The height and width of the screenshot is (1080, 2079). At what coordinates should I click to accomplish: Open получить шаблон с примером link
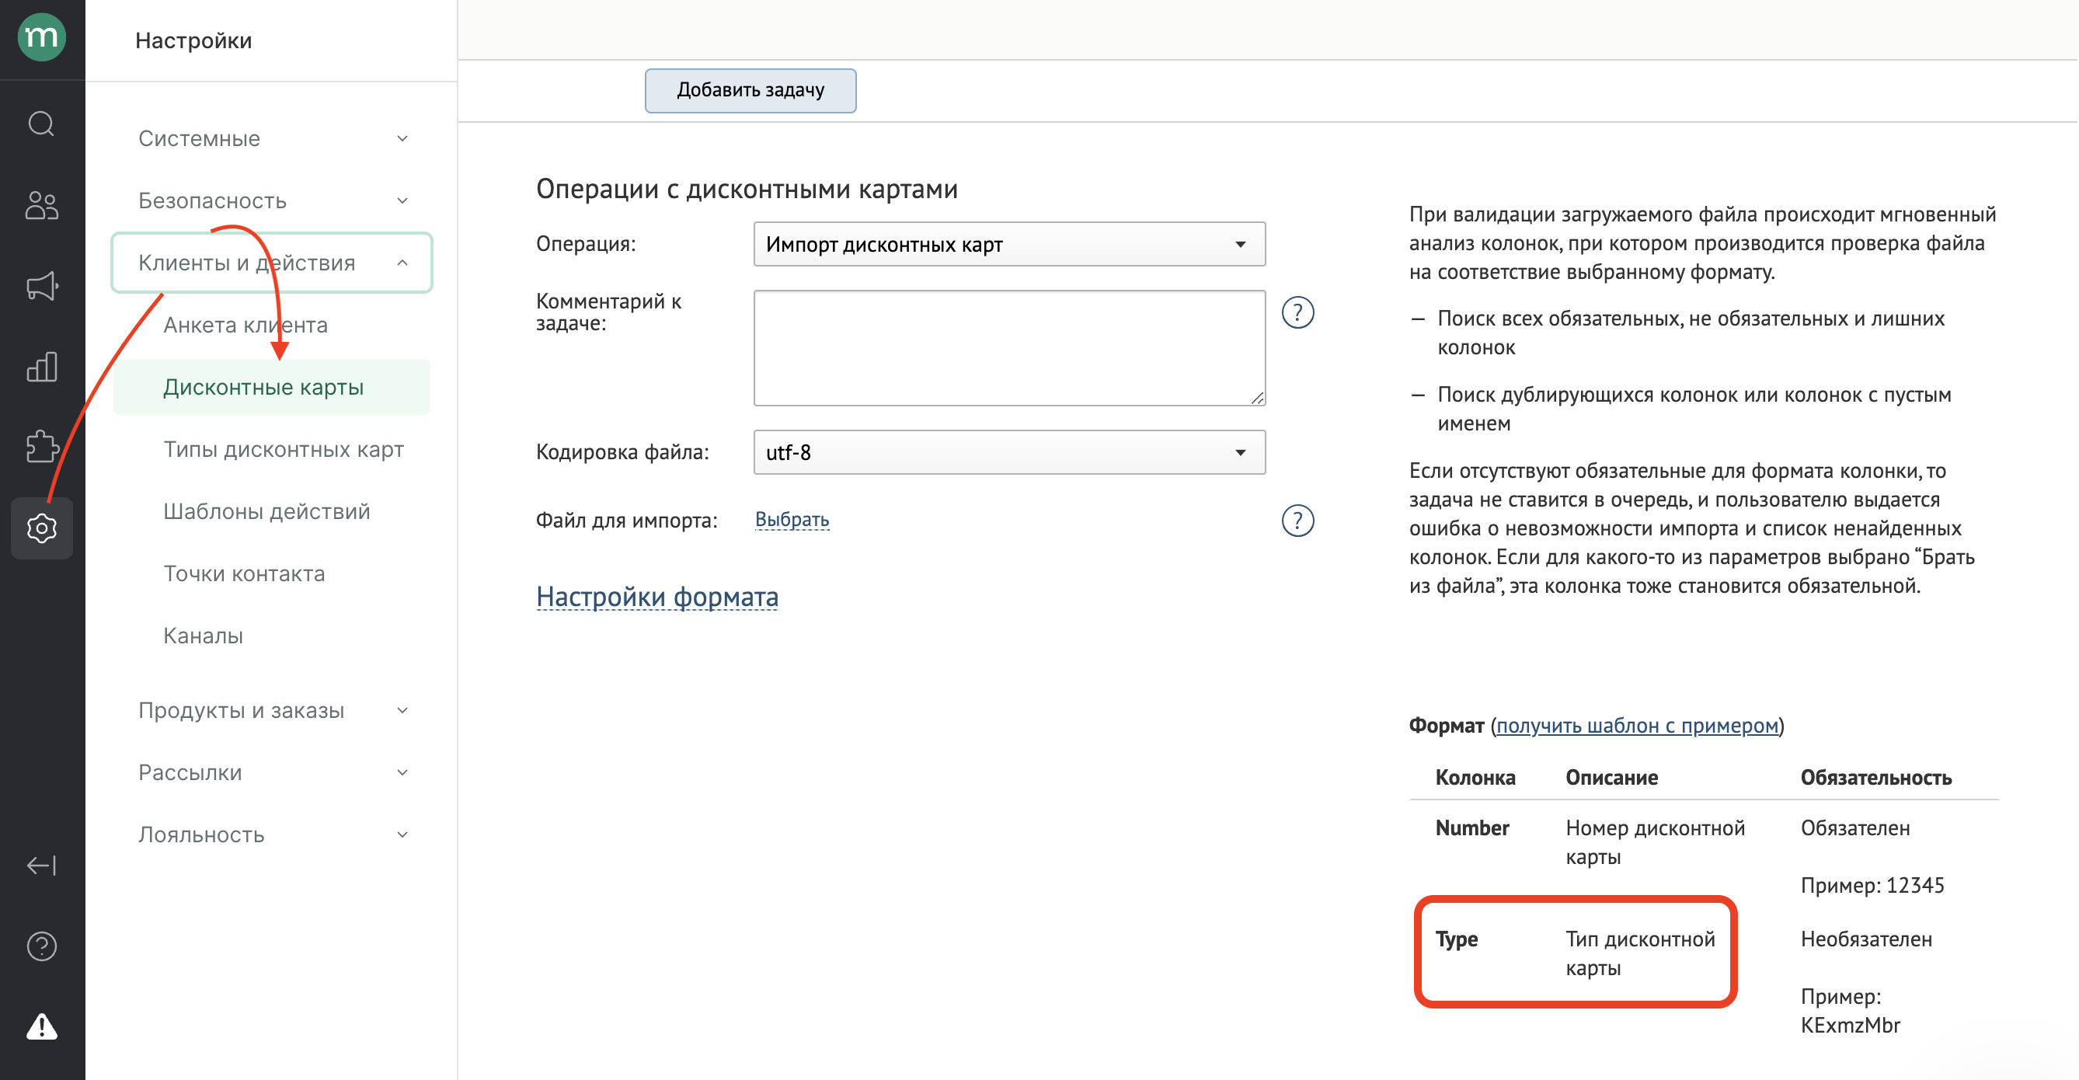click(x=1637, y=726)
